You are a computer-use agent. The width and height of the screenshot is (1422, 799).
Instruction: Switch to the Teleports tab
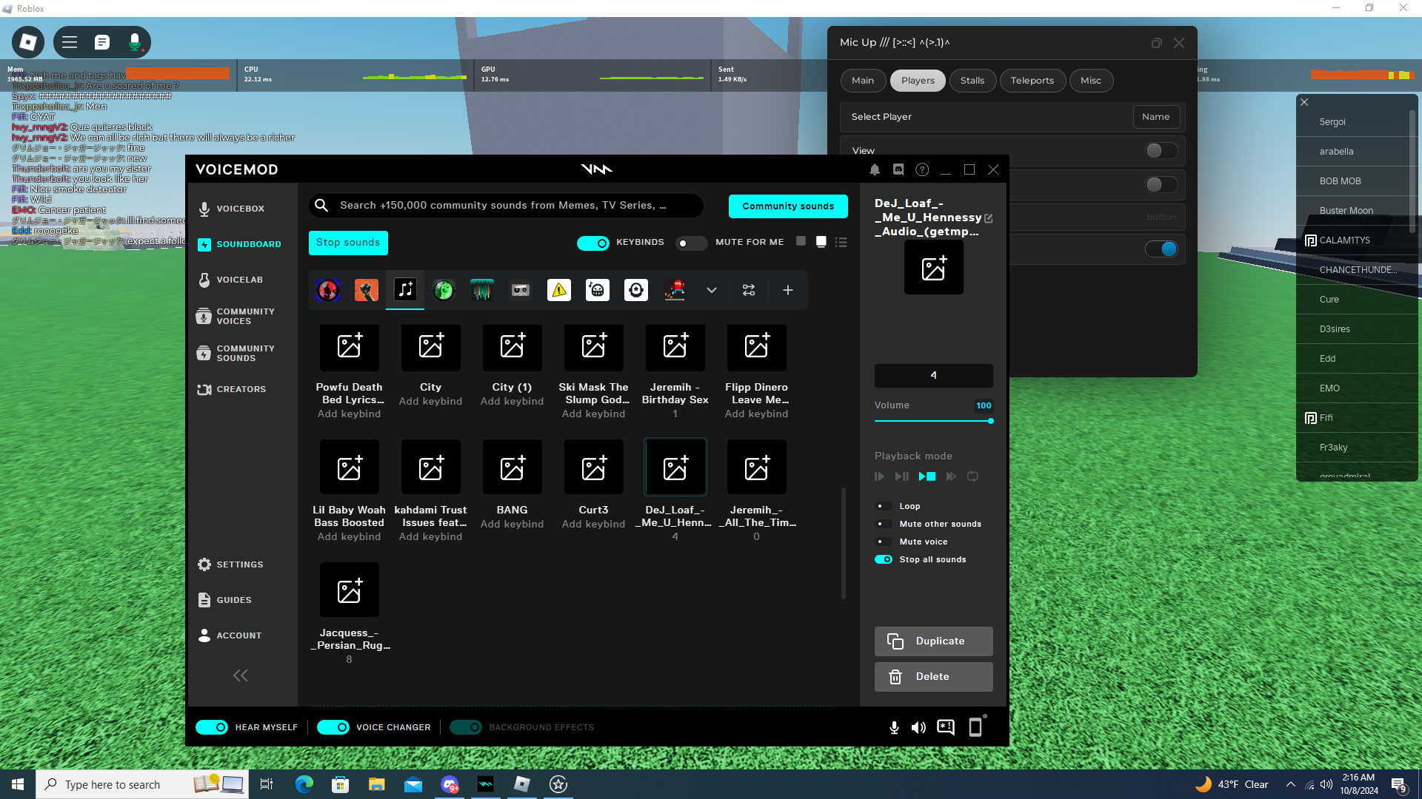tap(1032, 81)
